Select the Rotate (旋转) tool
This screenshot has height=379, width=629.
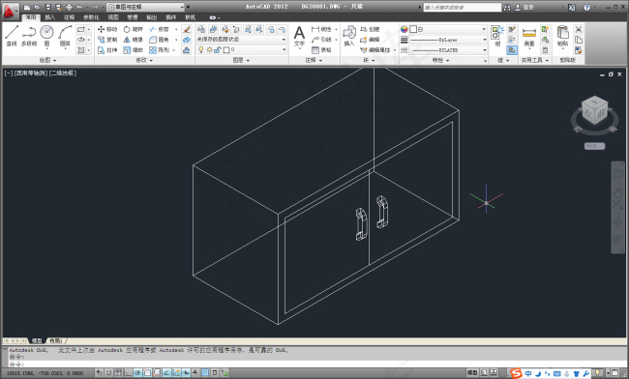click(x=134, y=29)
